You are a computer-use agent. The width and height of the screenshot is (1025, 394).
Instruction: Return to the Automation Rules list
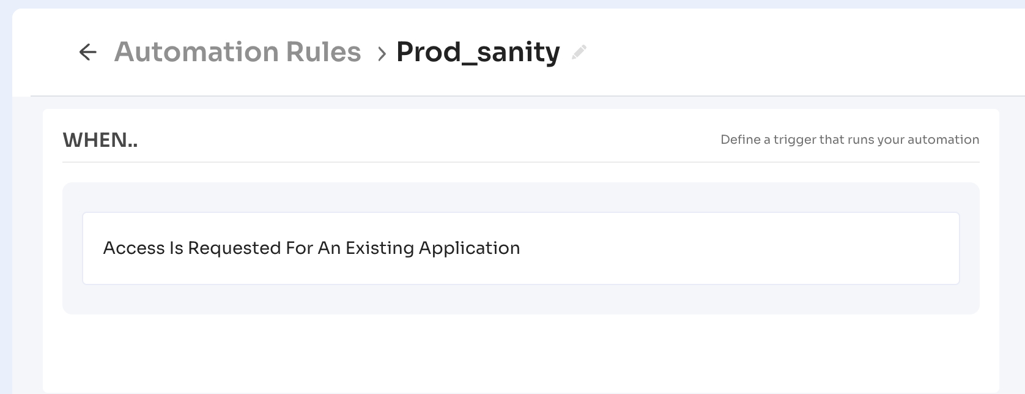[237, 52]
